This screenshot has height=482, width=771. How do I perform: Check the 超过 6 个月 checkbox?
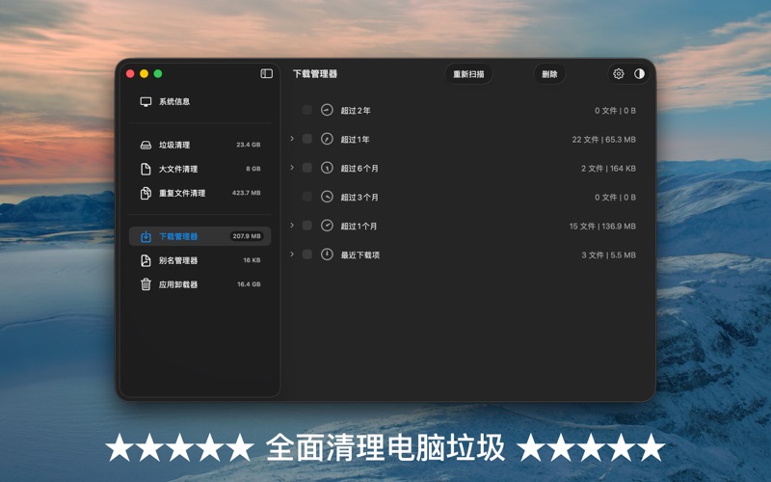point(307,168)
